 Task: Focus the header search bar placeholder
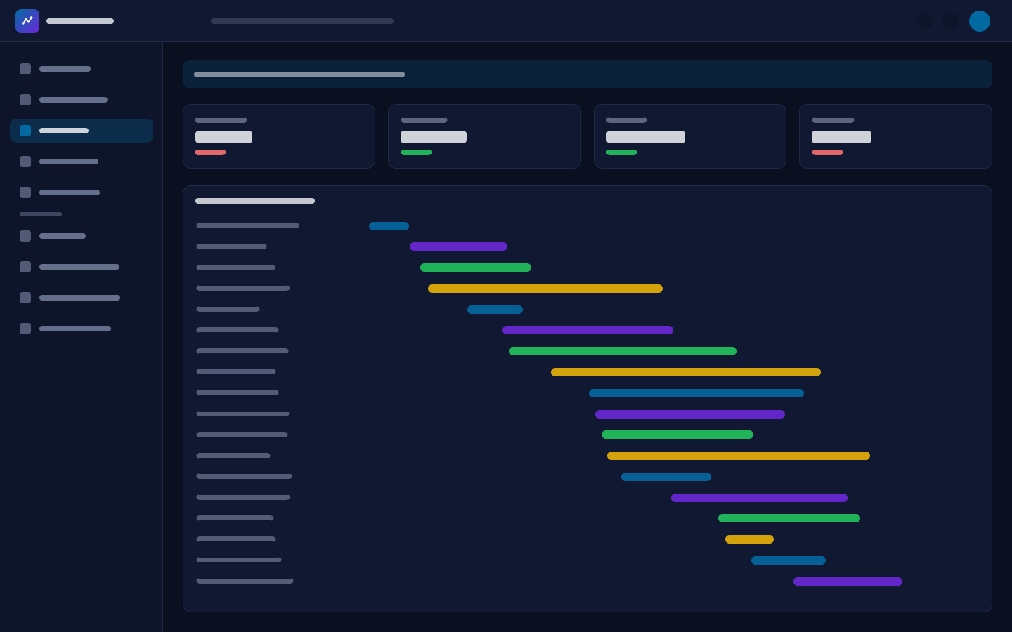[x=302, y=21]
